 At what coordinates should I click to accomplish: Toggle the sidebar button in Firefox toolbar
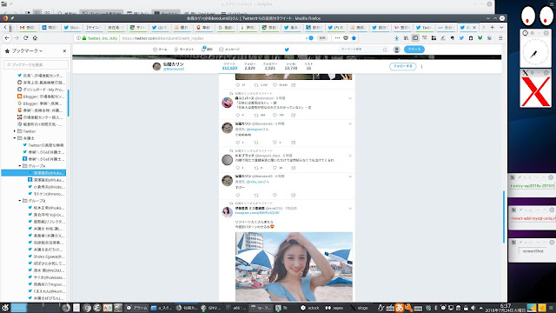pos(415,38)
